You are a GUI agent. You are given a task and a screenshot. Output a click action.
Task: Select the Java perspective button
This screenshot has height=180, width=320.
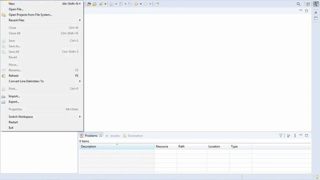(315, 4)
